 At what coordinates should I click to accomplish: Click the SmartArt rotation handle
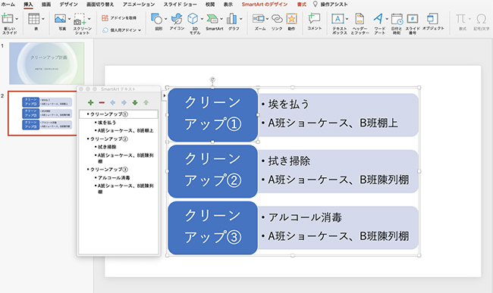click(x=212, y=79)
